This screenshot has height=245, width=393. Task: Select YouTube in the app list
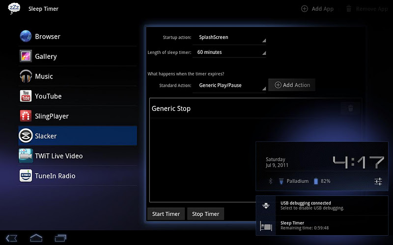tap(78, 96)
